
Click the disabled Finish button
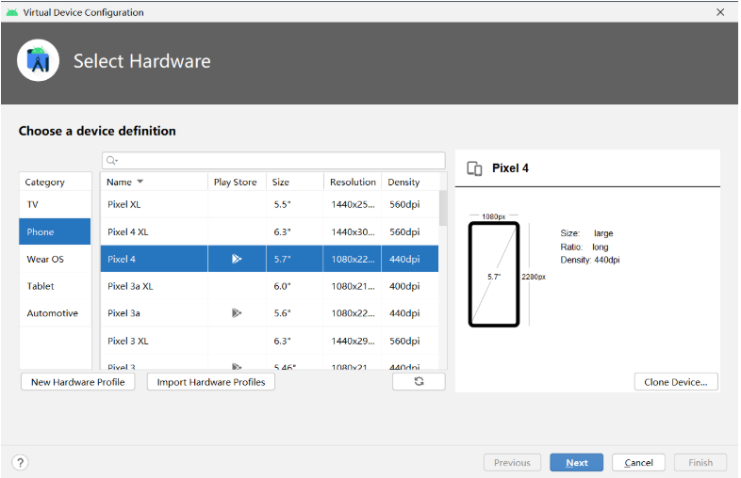coord(700,462)
